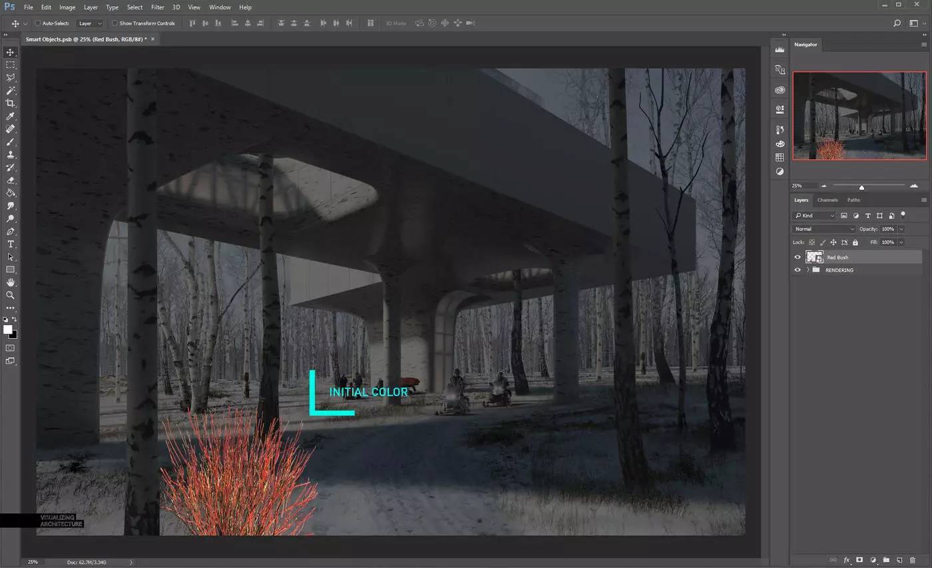The image size is (932, 568).
Task: Toggle lock all padlock icon
Action: click(x=855, y=242)
